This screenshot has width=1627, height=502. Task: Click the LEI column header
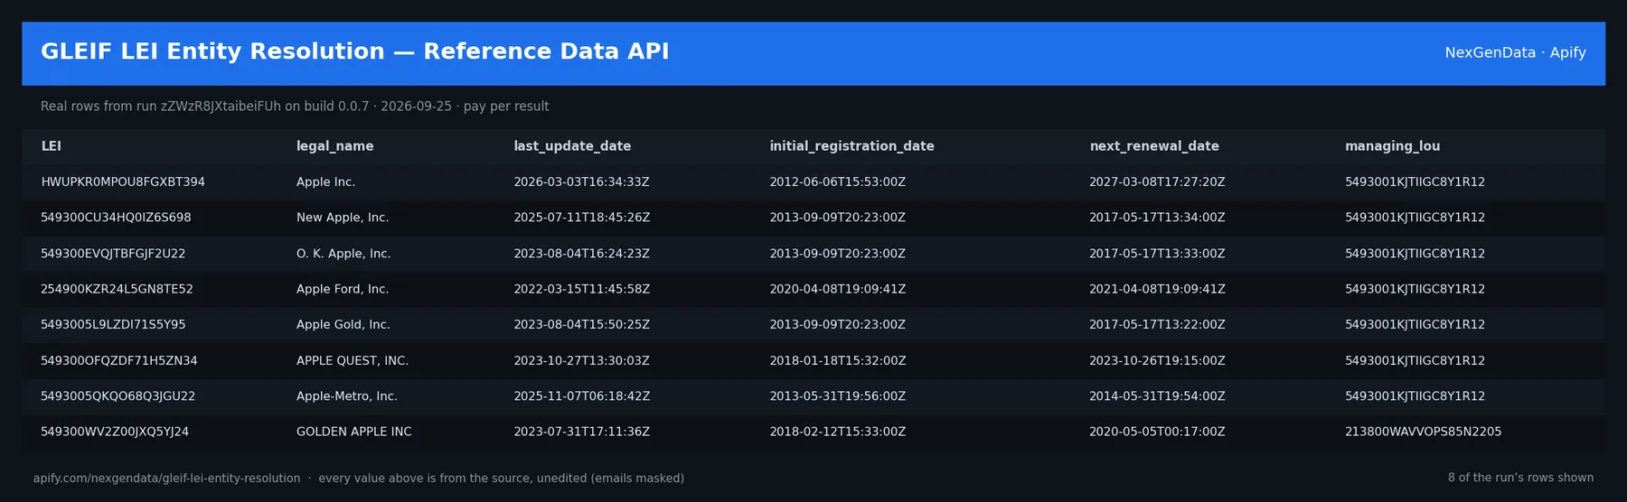tap(51, 146)
